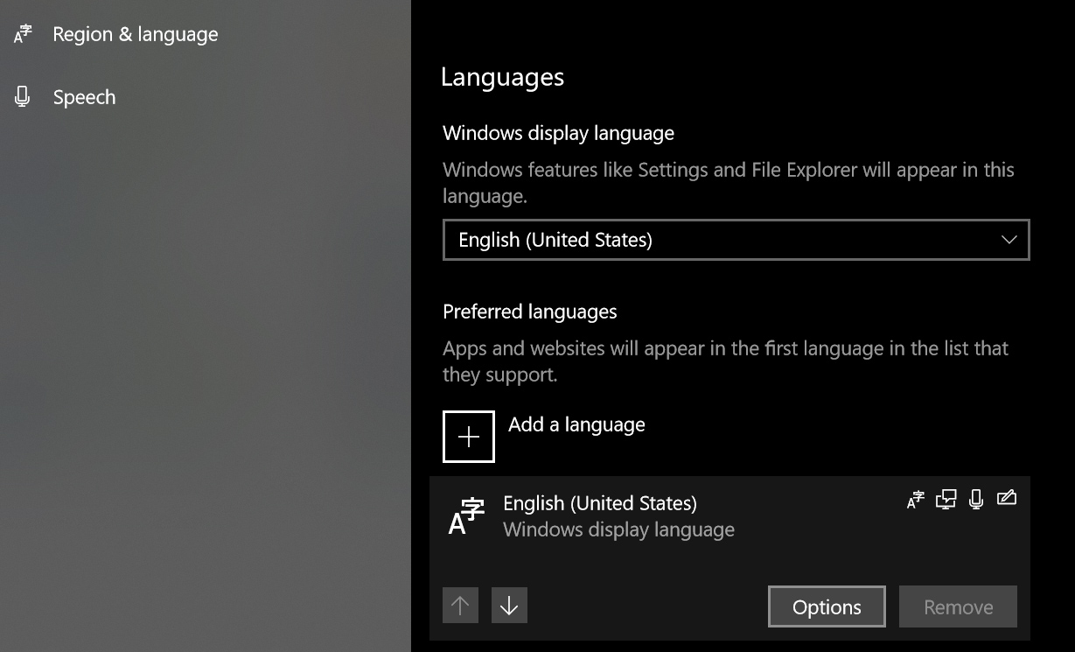Switch to the Speech settings page

84,97
